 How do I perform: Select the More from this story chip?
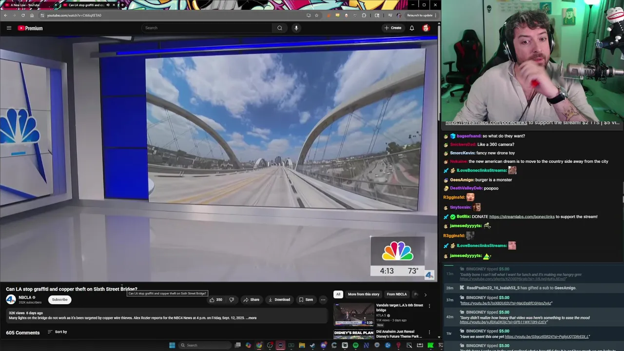(x=364, y=294)
